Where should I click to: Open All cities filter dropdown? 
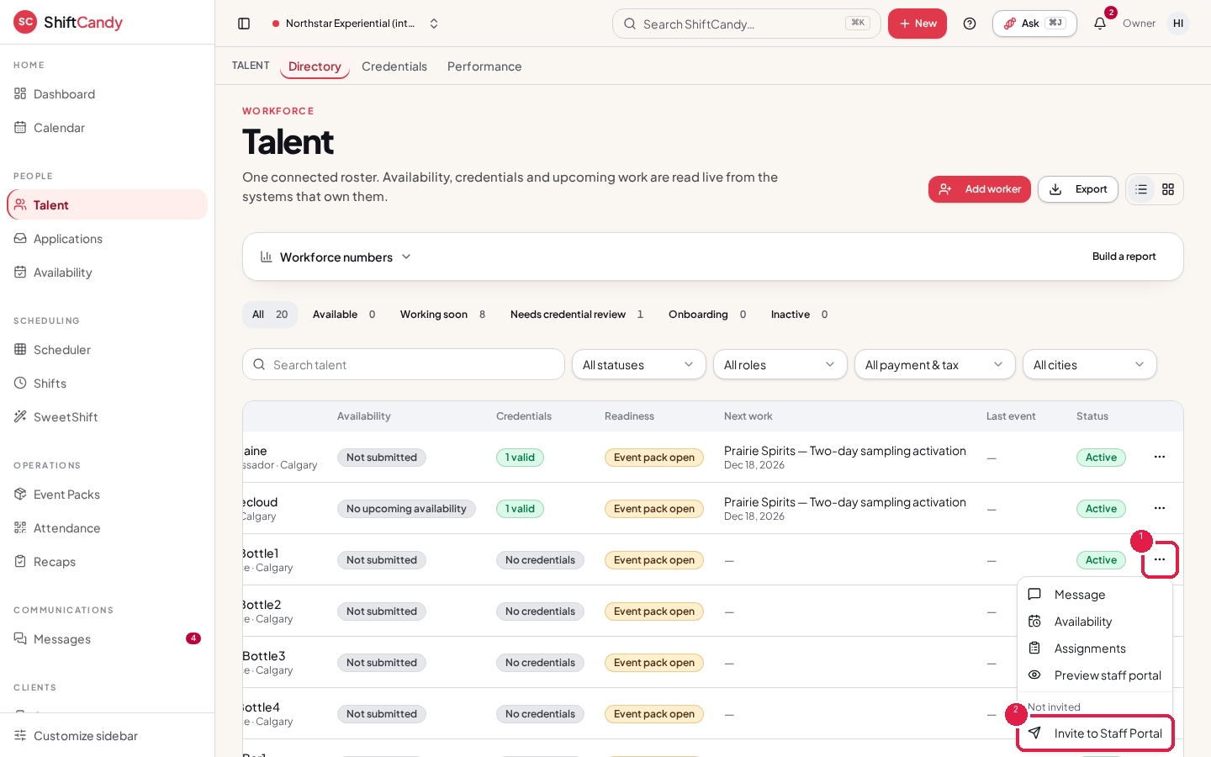1090,364
